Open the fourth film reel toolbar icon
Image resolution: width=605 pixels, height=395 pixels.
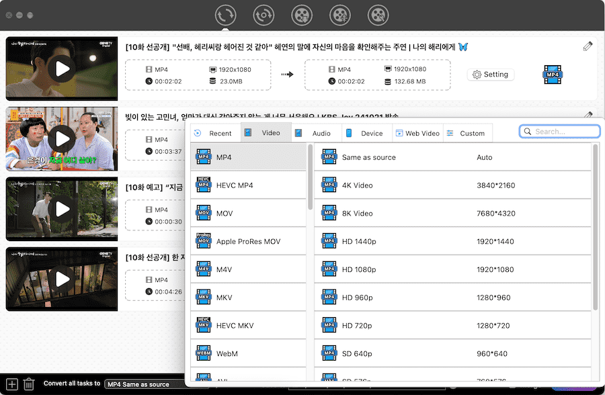click(x=340, y=15)
